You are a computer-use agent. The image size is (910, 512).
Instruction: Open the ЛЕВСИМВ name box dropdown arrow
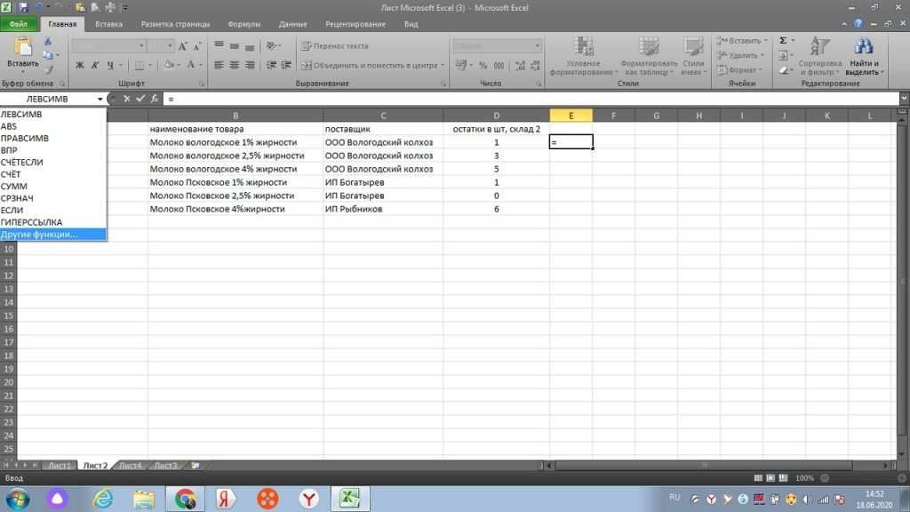pos(100,100)
